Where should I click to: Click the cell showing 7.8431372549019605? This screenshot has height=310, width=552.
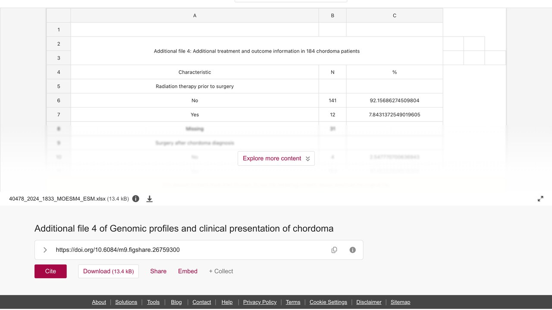click(x=395, y=115)
